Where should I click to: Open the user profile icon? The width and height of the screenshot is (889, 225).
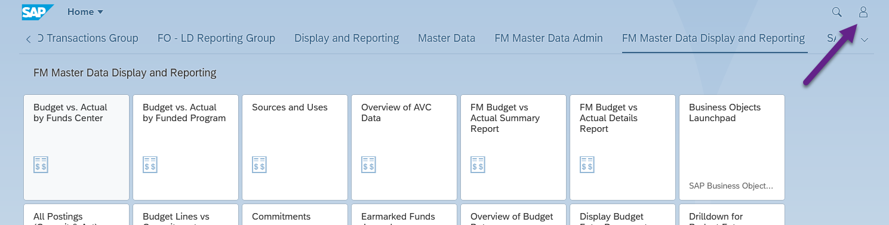863,12
